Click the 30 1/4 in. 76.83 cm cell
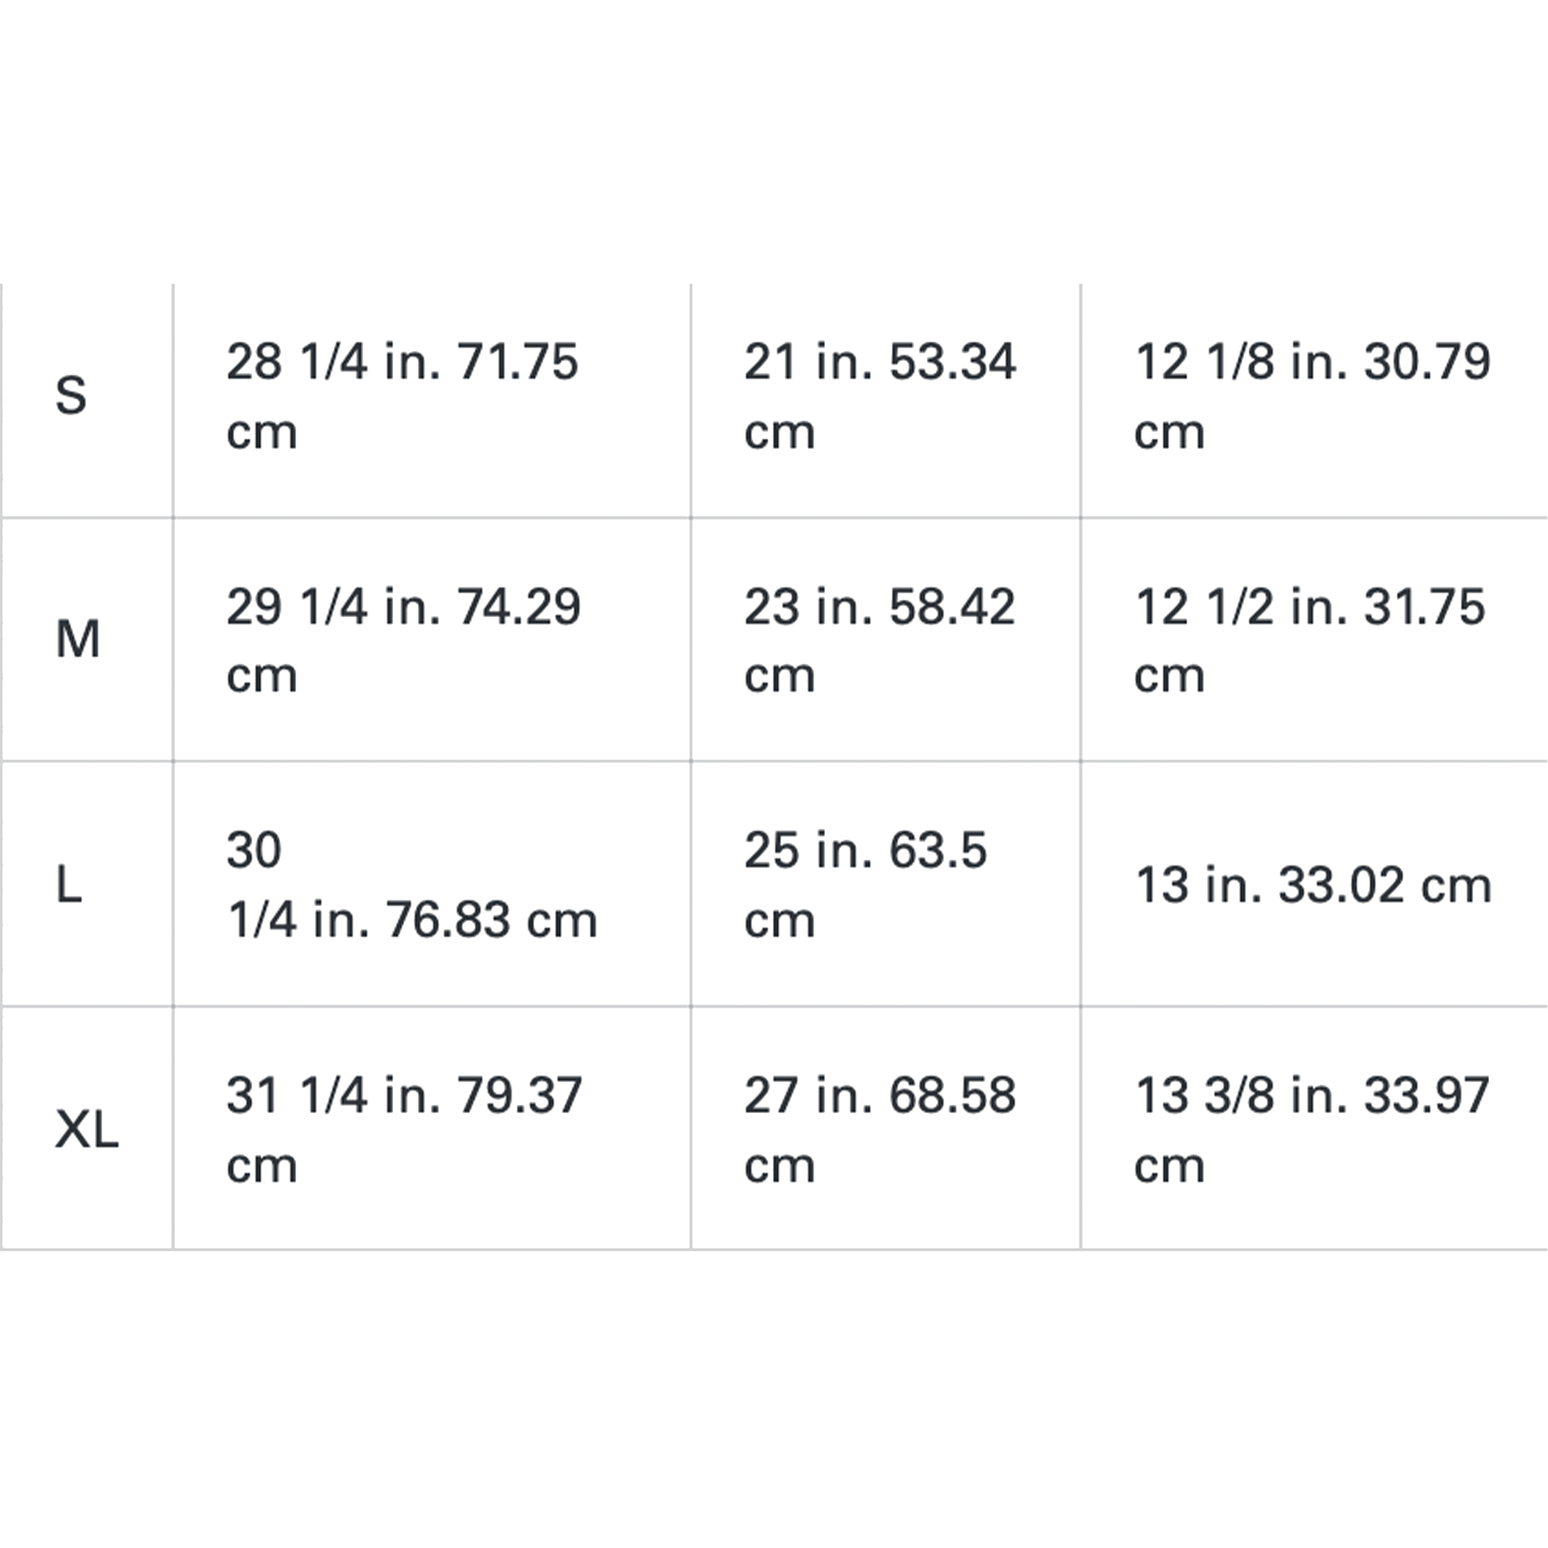The width and height of the screenshot is (1548, 1548). [432, 884]
